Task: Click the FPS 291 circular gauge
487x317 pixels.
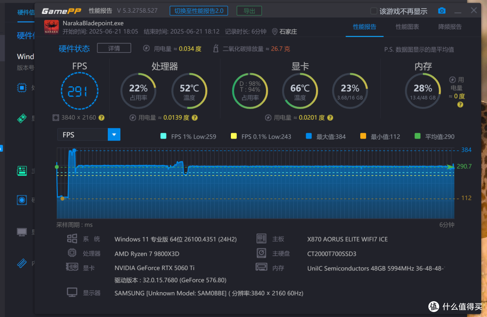Action: pos(79,91)
